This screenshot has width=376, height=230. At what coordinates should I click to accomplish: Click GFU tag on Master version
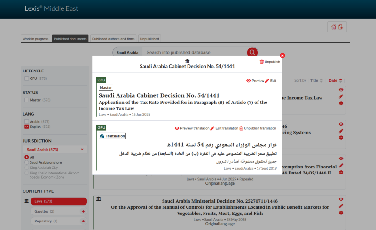101,80
